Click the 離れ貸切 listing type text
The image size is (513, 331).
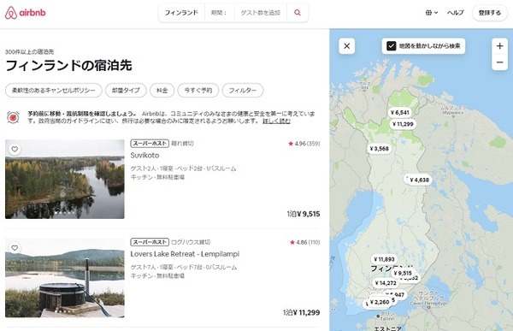coord(183,144)
